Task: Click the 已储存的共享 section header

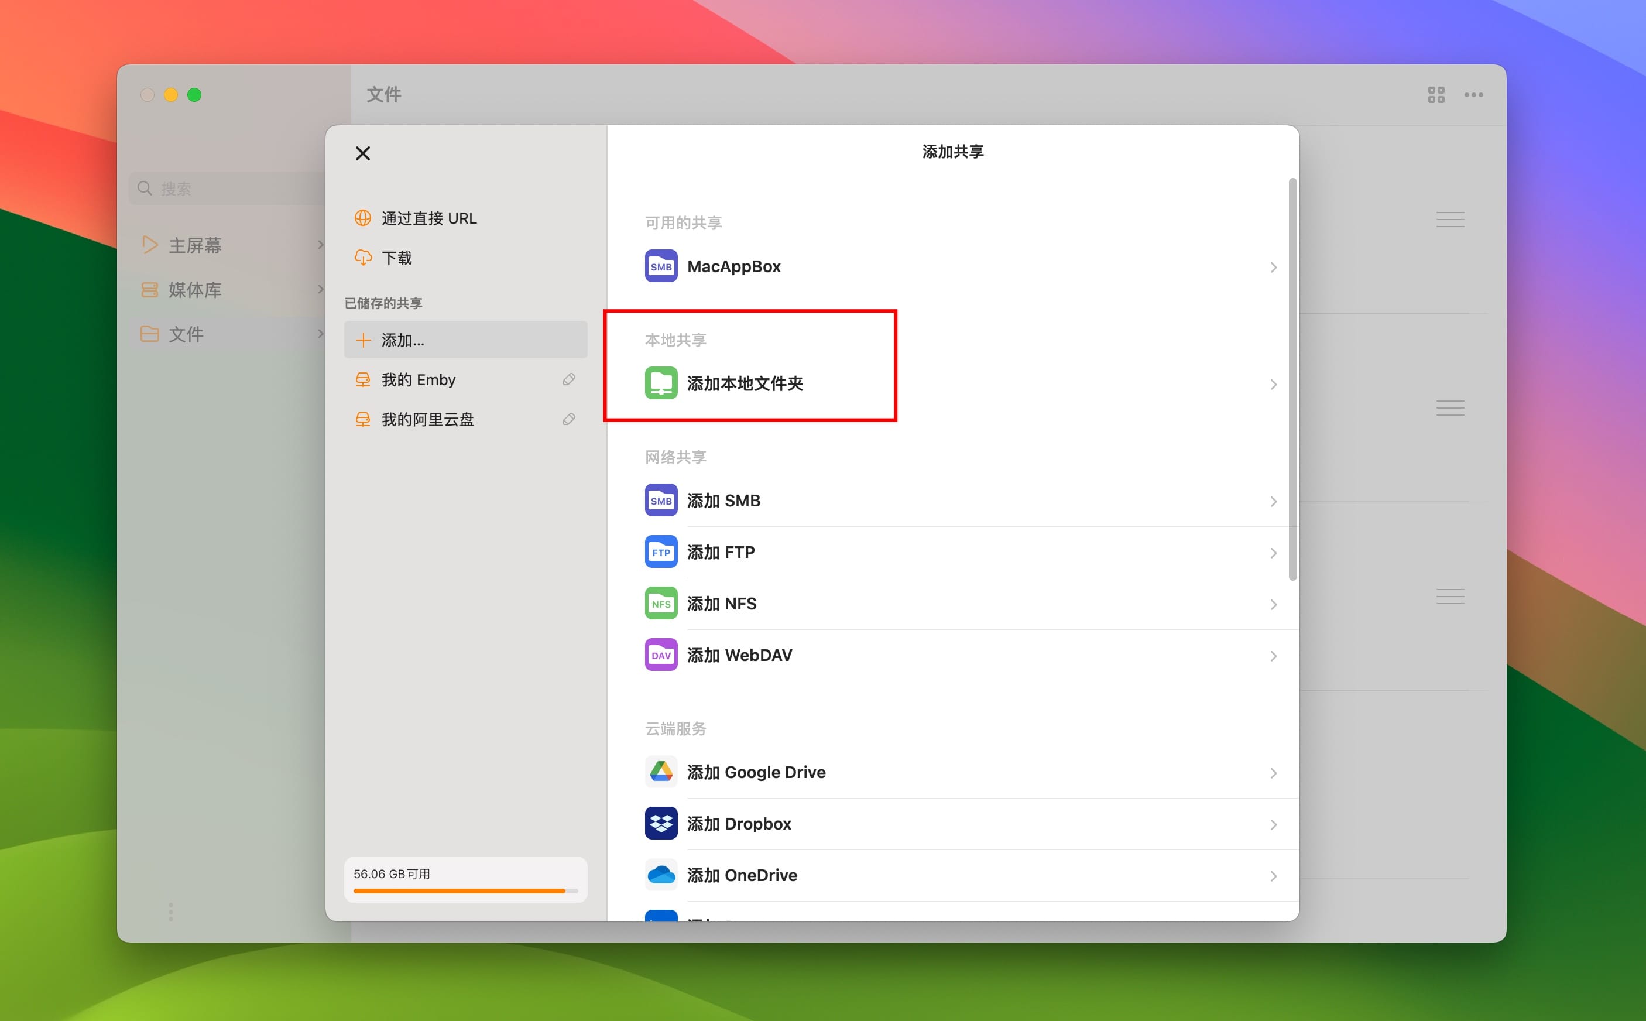Action: (383, 303)
